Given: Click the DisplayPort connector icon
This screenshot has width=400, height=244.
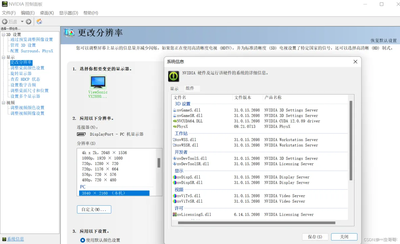Looking at the screenshot, I should pyautogui.click(x=81, y=134).
